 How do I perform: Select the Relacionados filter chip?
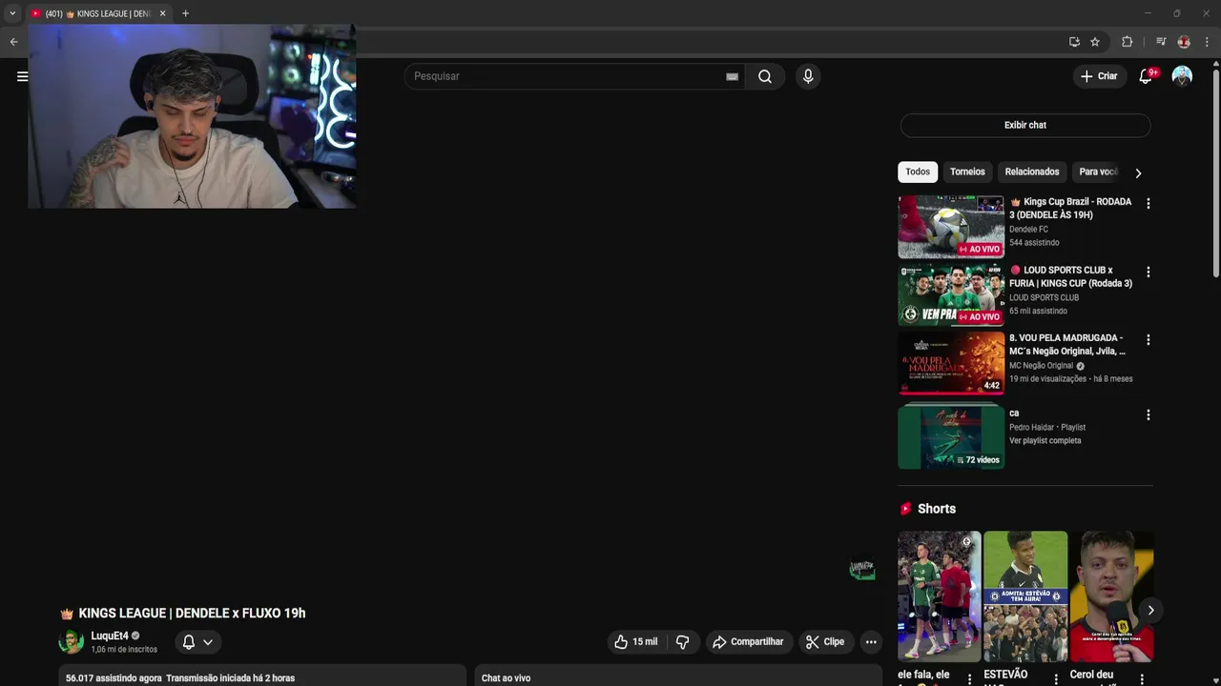[x=1032, y=172]
